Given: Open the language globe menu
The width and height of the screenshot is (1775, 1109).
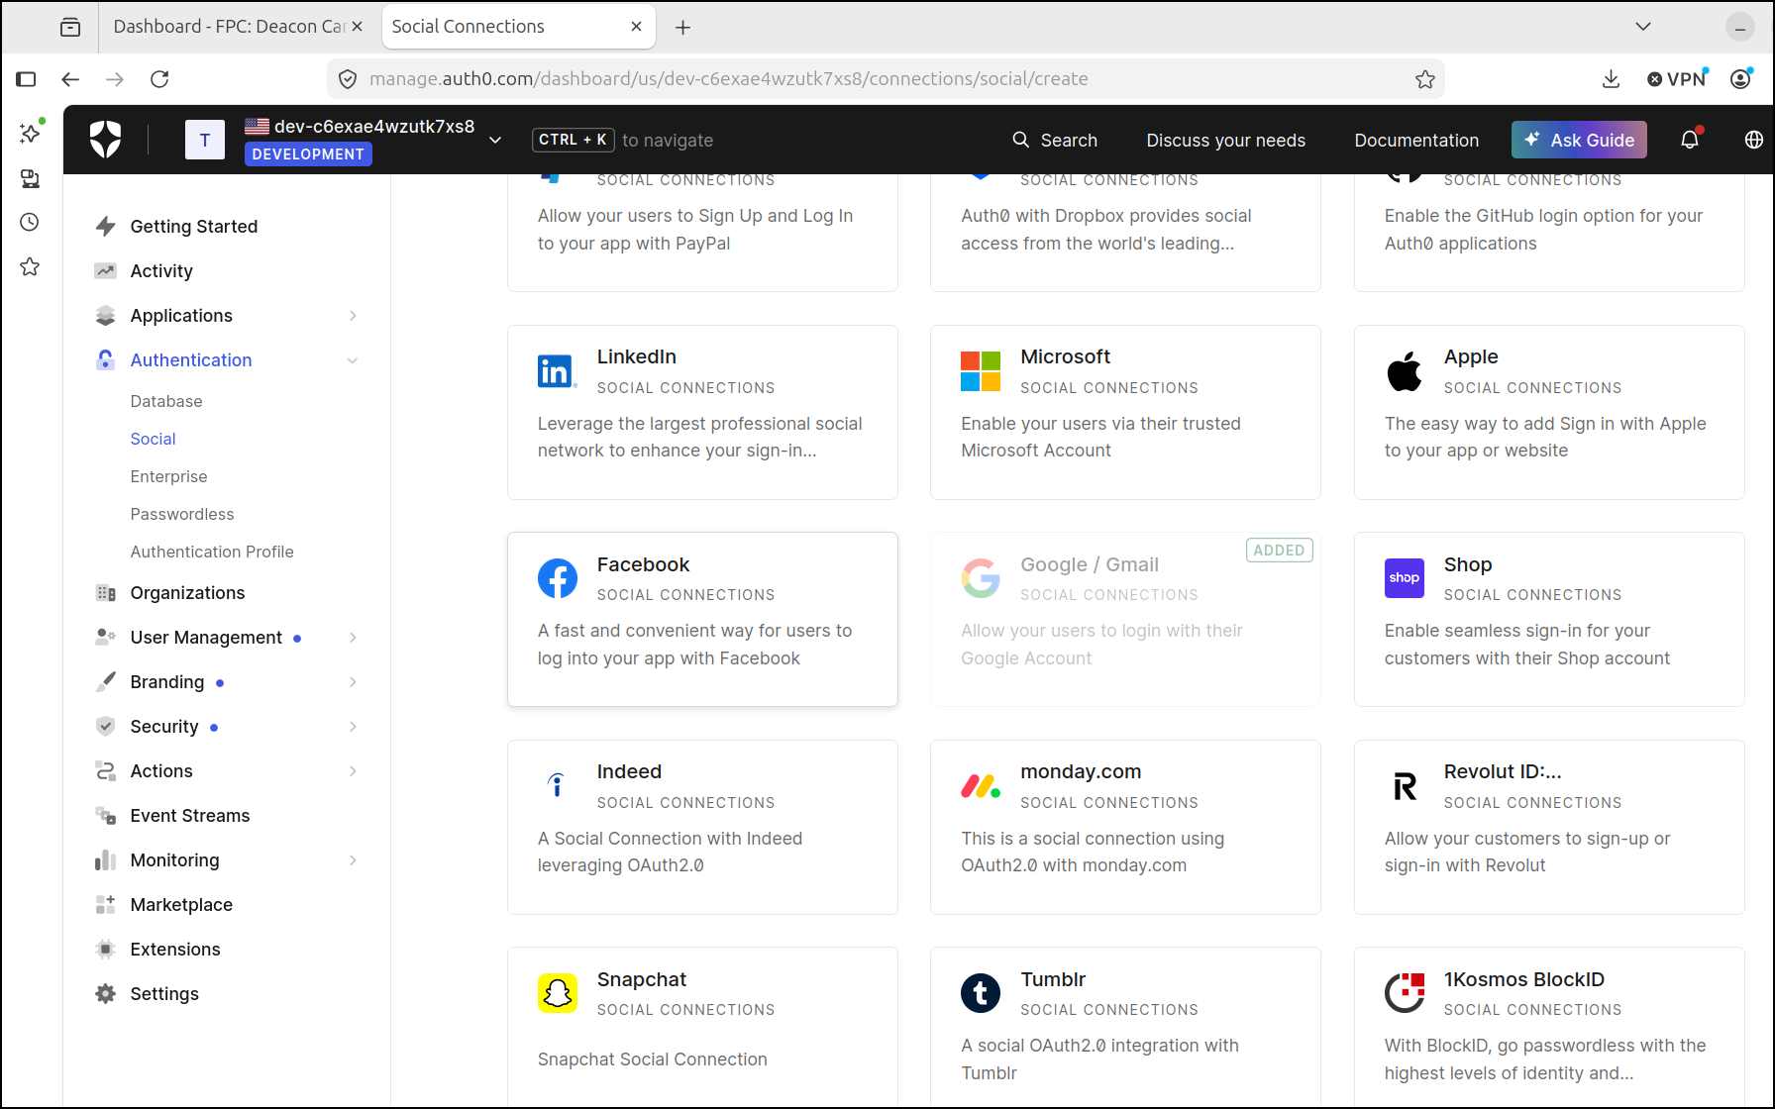Looking at the screenshot, I should click(1753, 140).
